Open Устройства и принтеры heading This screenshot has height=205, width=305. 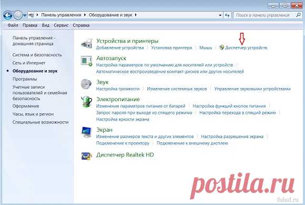[x=127, y=41]
